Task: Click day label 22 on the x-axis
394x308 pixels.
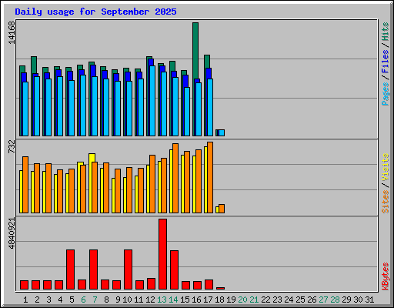Action: [x=265, y=300]
